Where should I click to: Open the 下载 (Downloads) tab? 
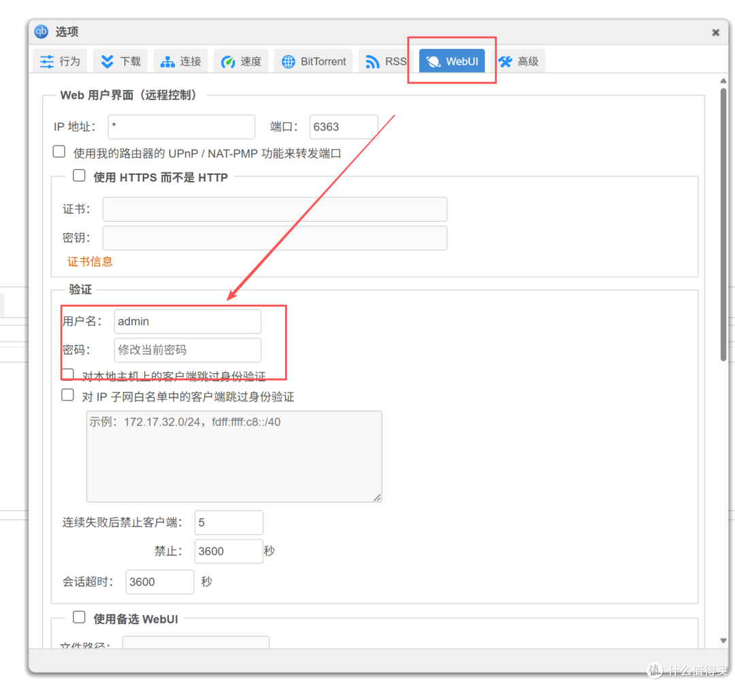pos(120,61)
